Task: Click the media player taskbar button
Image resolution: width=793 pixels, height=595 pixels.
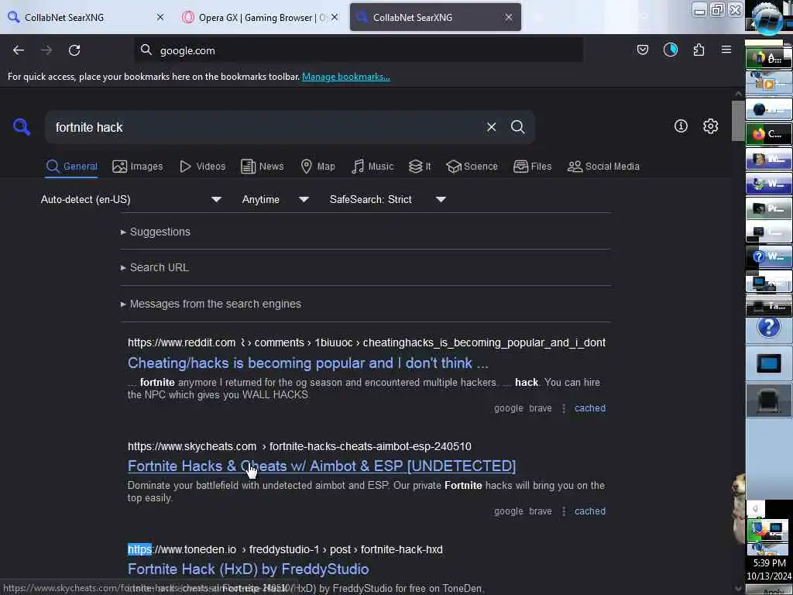Action: [769, 84]
